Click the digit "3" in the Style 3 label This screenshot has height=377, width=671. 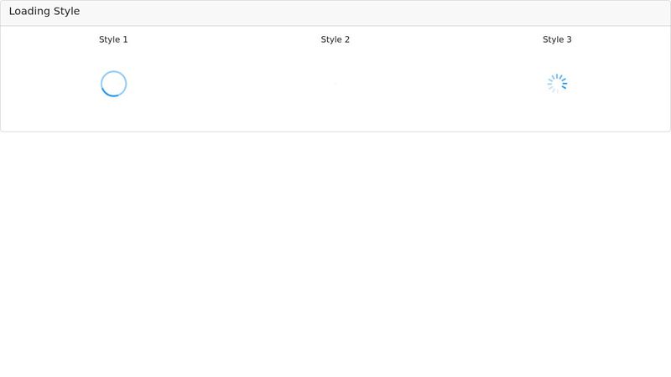pyautogui.click(x=569, y=39)
